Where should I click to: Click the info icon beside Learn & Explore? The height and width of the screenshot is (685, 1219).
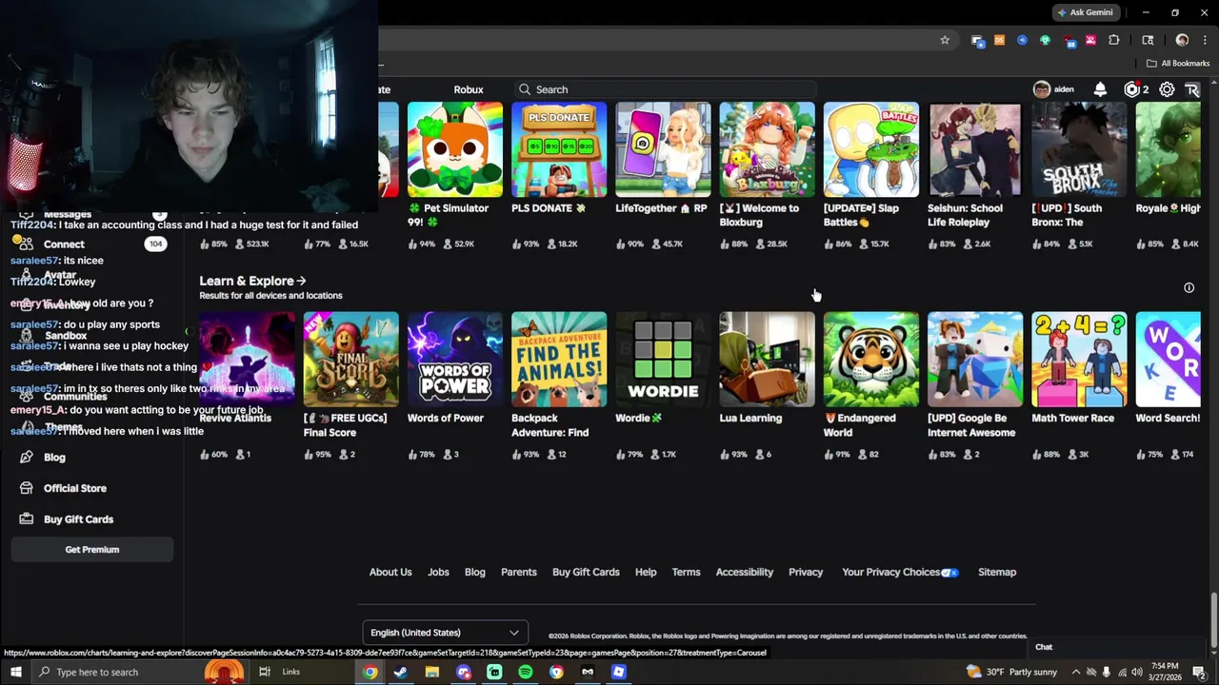[x=1189, y=287]
